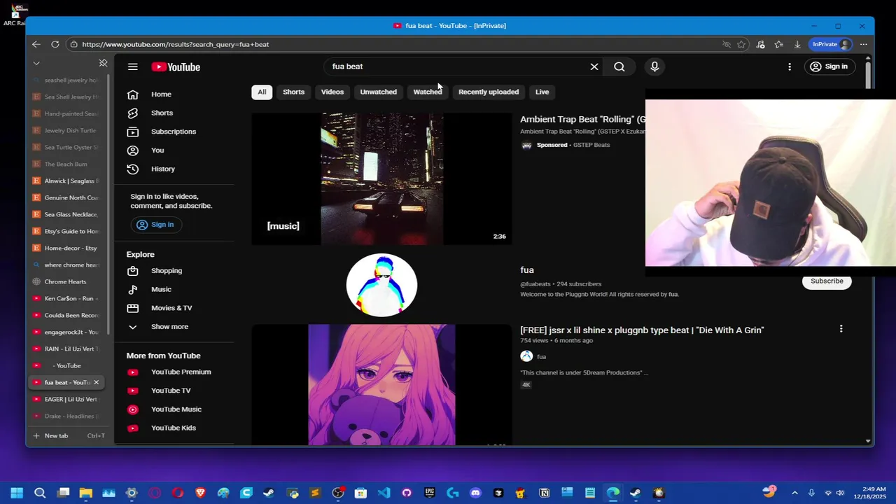Image resolution: width=896 pixels, height=504 pixels.
Task: Select the Recently uploaded filter chip
Action: point(489,92)
